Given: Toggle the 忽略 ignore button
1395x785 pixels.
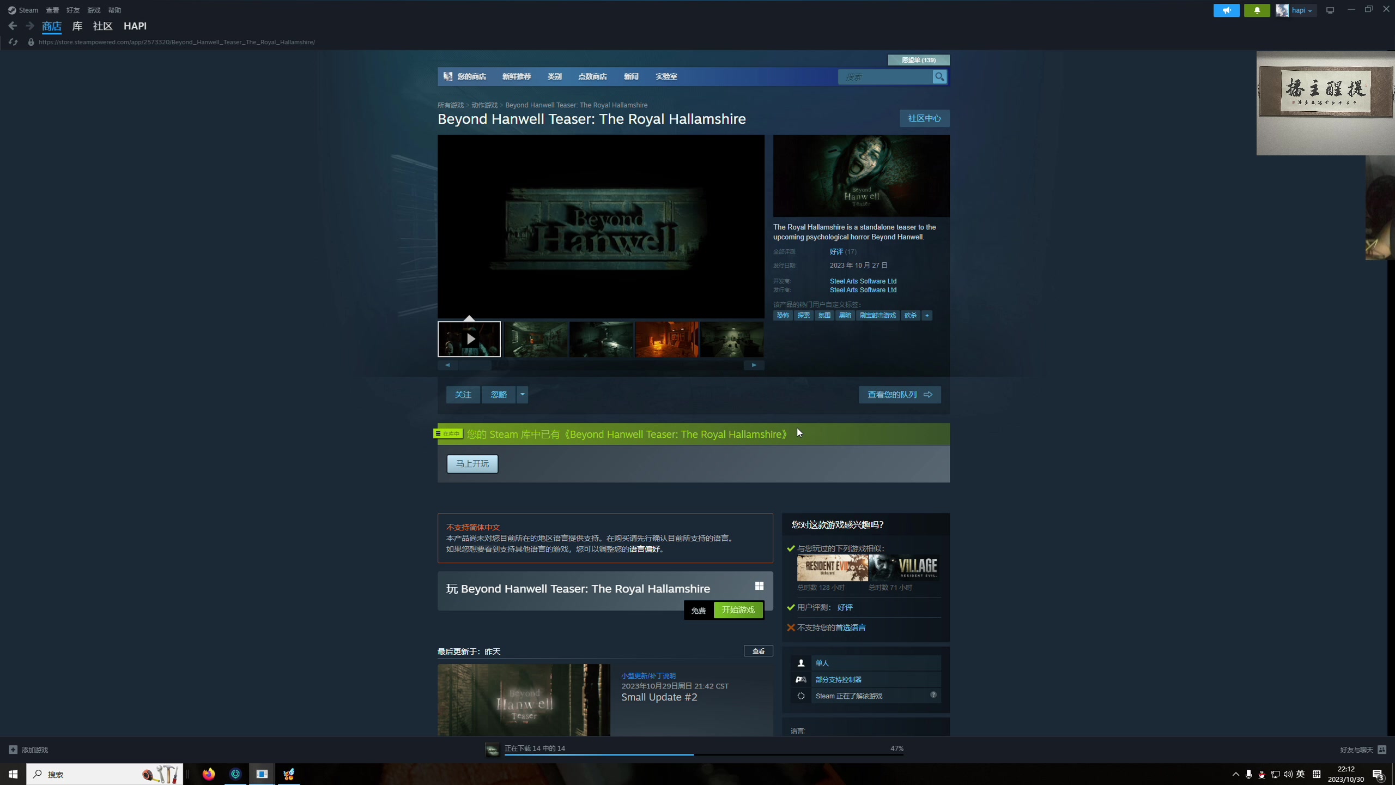Looking at the screenshot, I should point(498,395).
